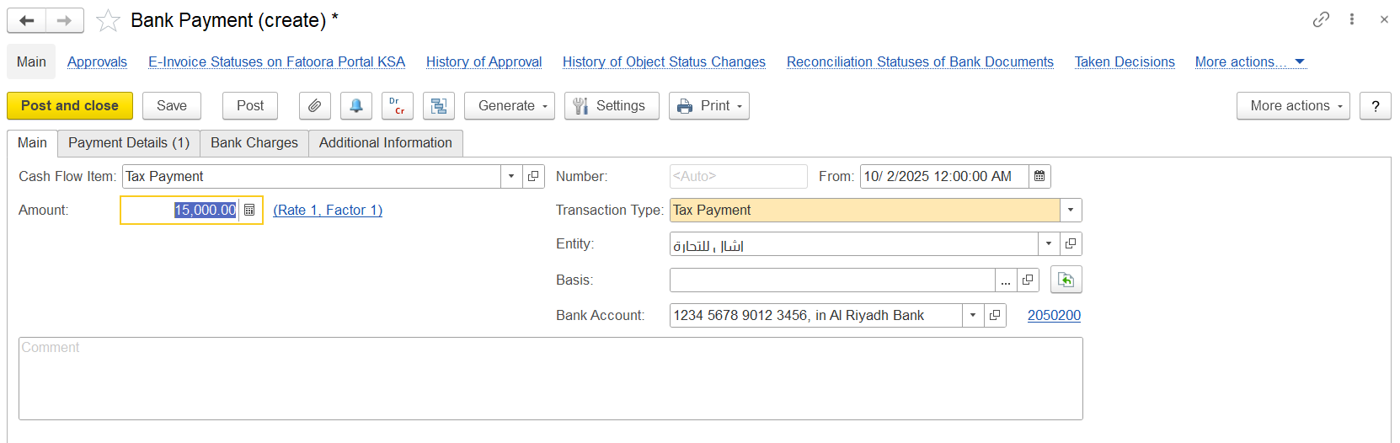Open the Generate dropdown menu

(x=509, y=106)
